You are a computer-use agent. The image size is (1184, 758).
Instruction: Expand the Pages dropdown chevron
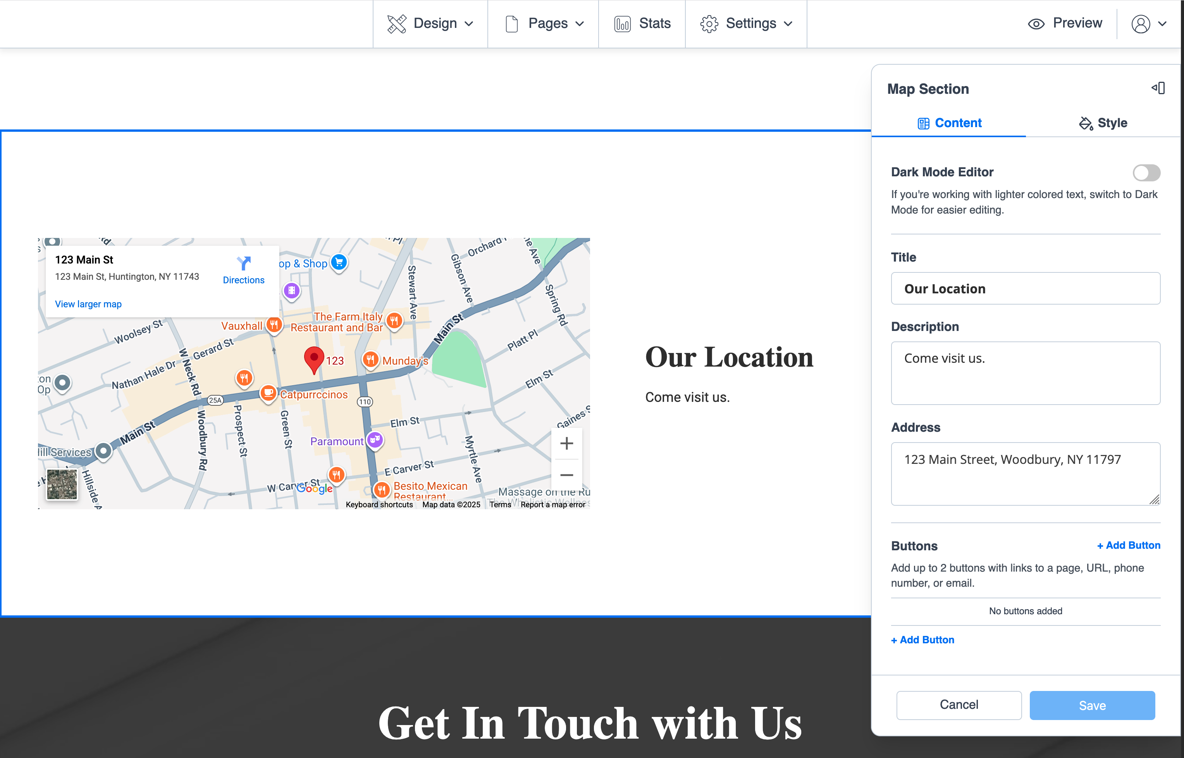(x=580, y=24)
